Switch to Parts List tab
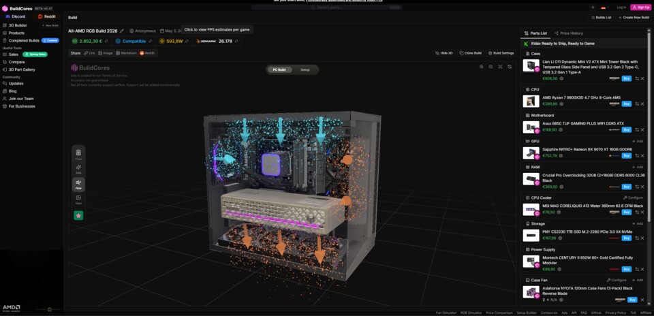Screen dimensions: 654x316 [535, 33]
